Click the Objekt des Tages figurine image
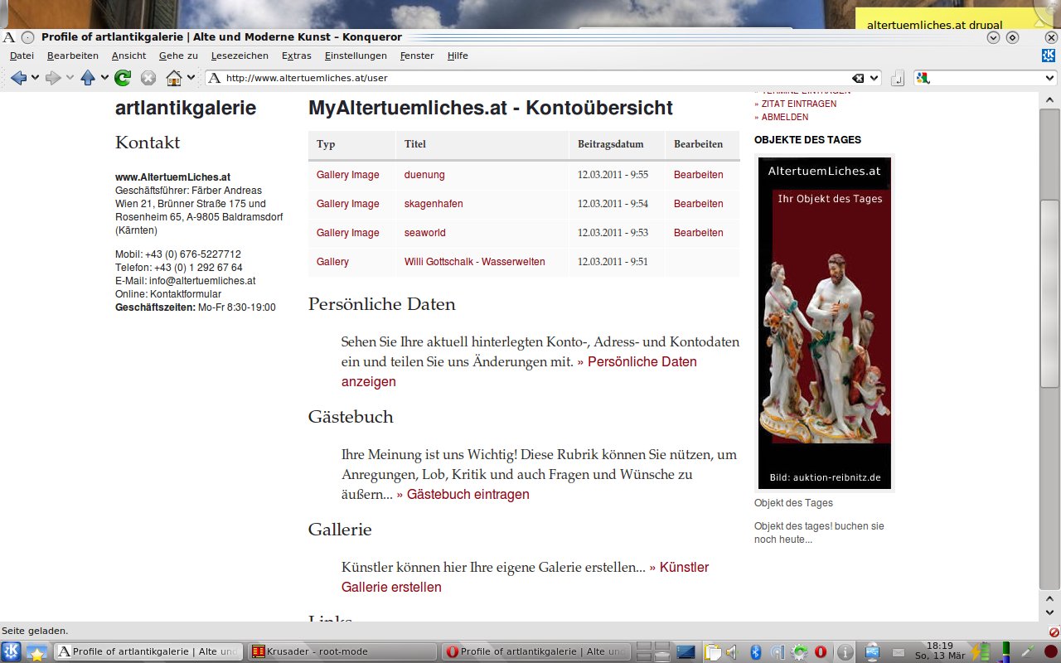Screen dimensions: 1061x663 (825, 323)
